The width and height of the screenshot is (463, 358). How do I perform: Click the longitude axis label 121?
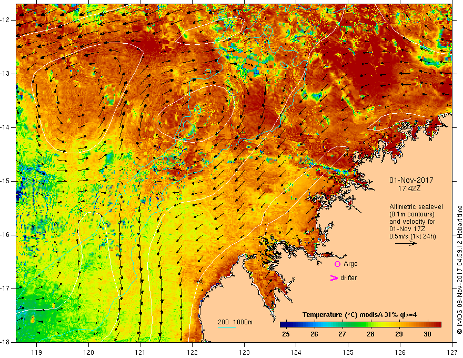(x=140, y=352)
